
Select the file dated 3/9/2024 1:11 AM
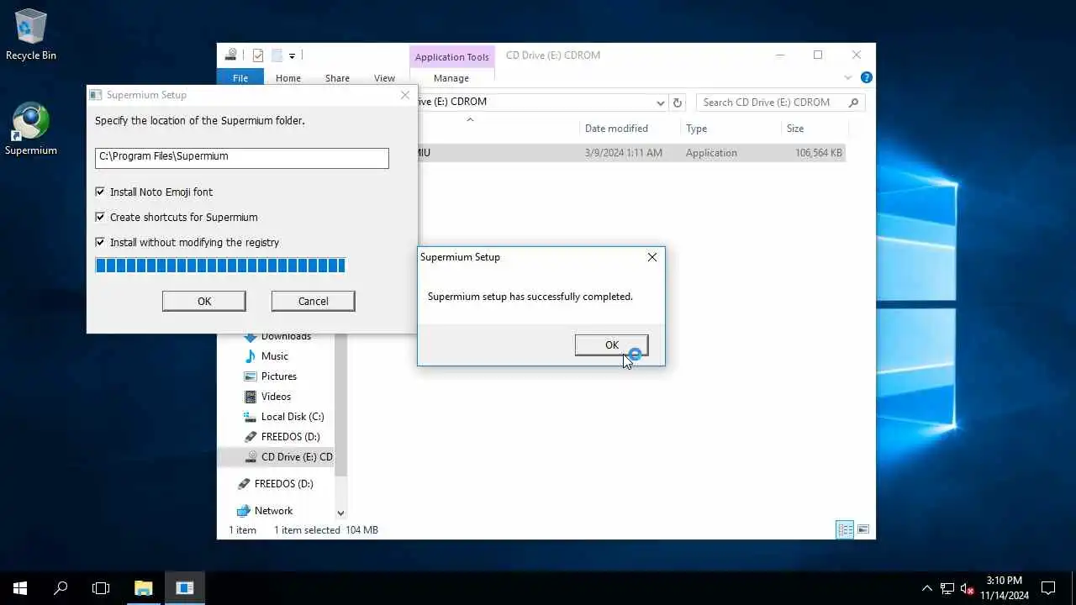tap(623, 153)
